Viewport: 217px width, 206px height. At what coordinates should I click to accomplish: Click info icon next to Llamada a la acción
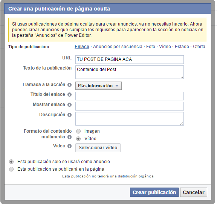(x=69, y=85)
